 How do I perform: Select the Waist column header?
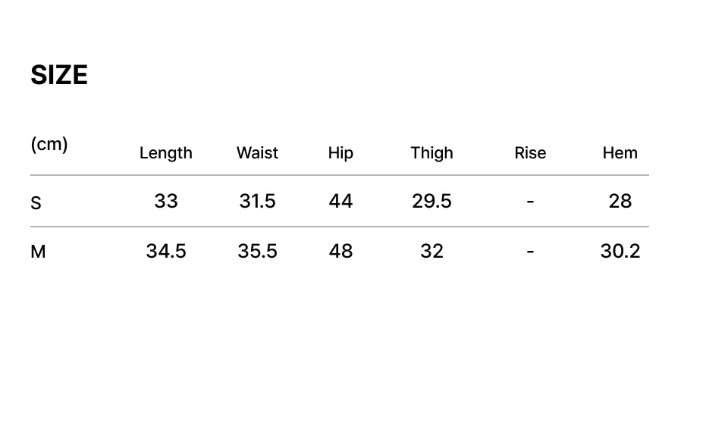coord(257,153)
